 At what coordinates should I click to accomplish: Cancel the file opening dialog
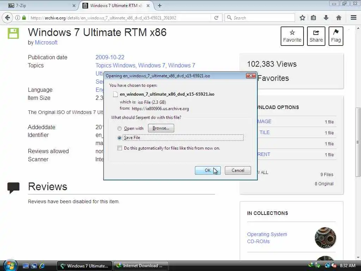tap(238, 170)
